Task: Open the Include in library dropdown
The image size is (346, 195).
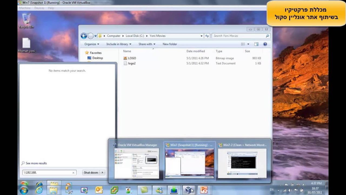Action: point(119,44)
